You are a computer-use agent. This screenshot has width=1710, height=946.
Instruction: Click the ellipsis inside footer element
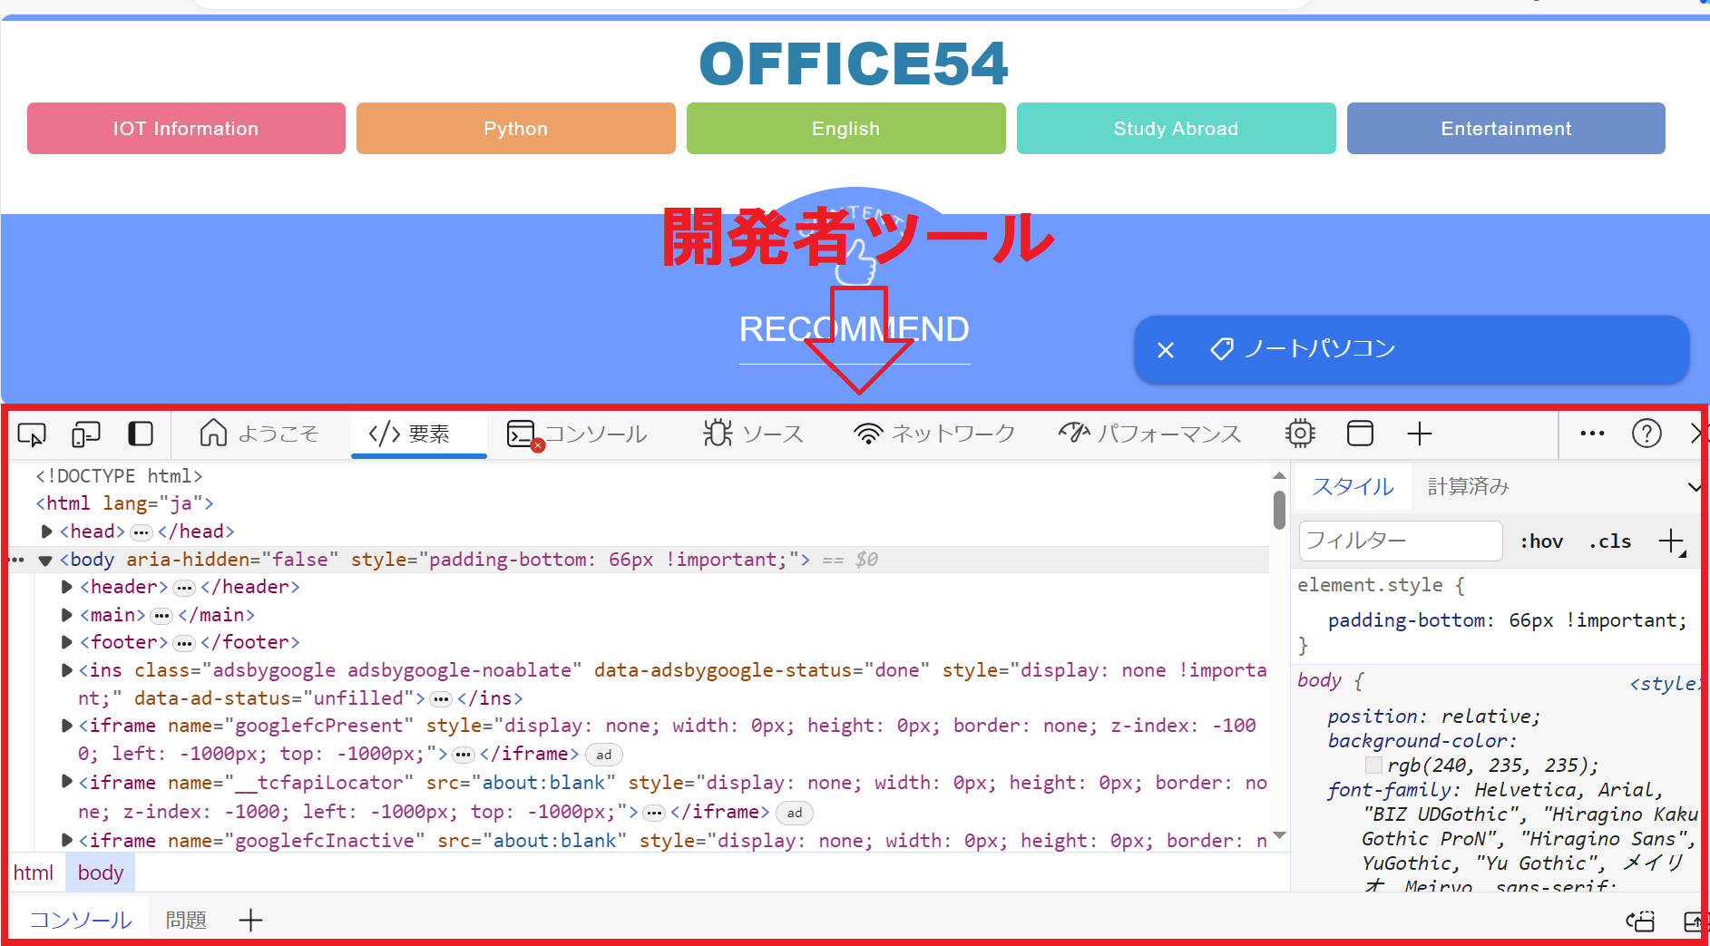(184, 643)
